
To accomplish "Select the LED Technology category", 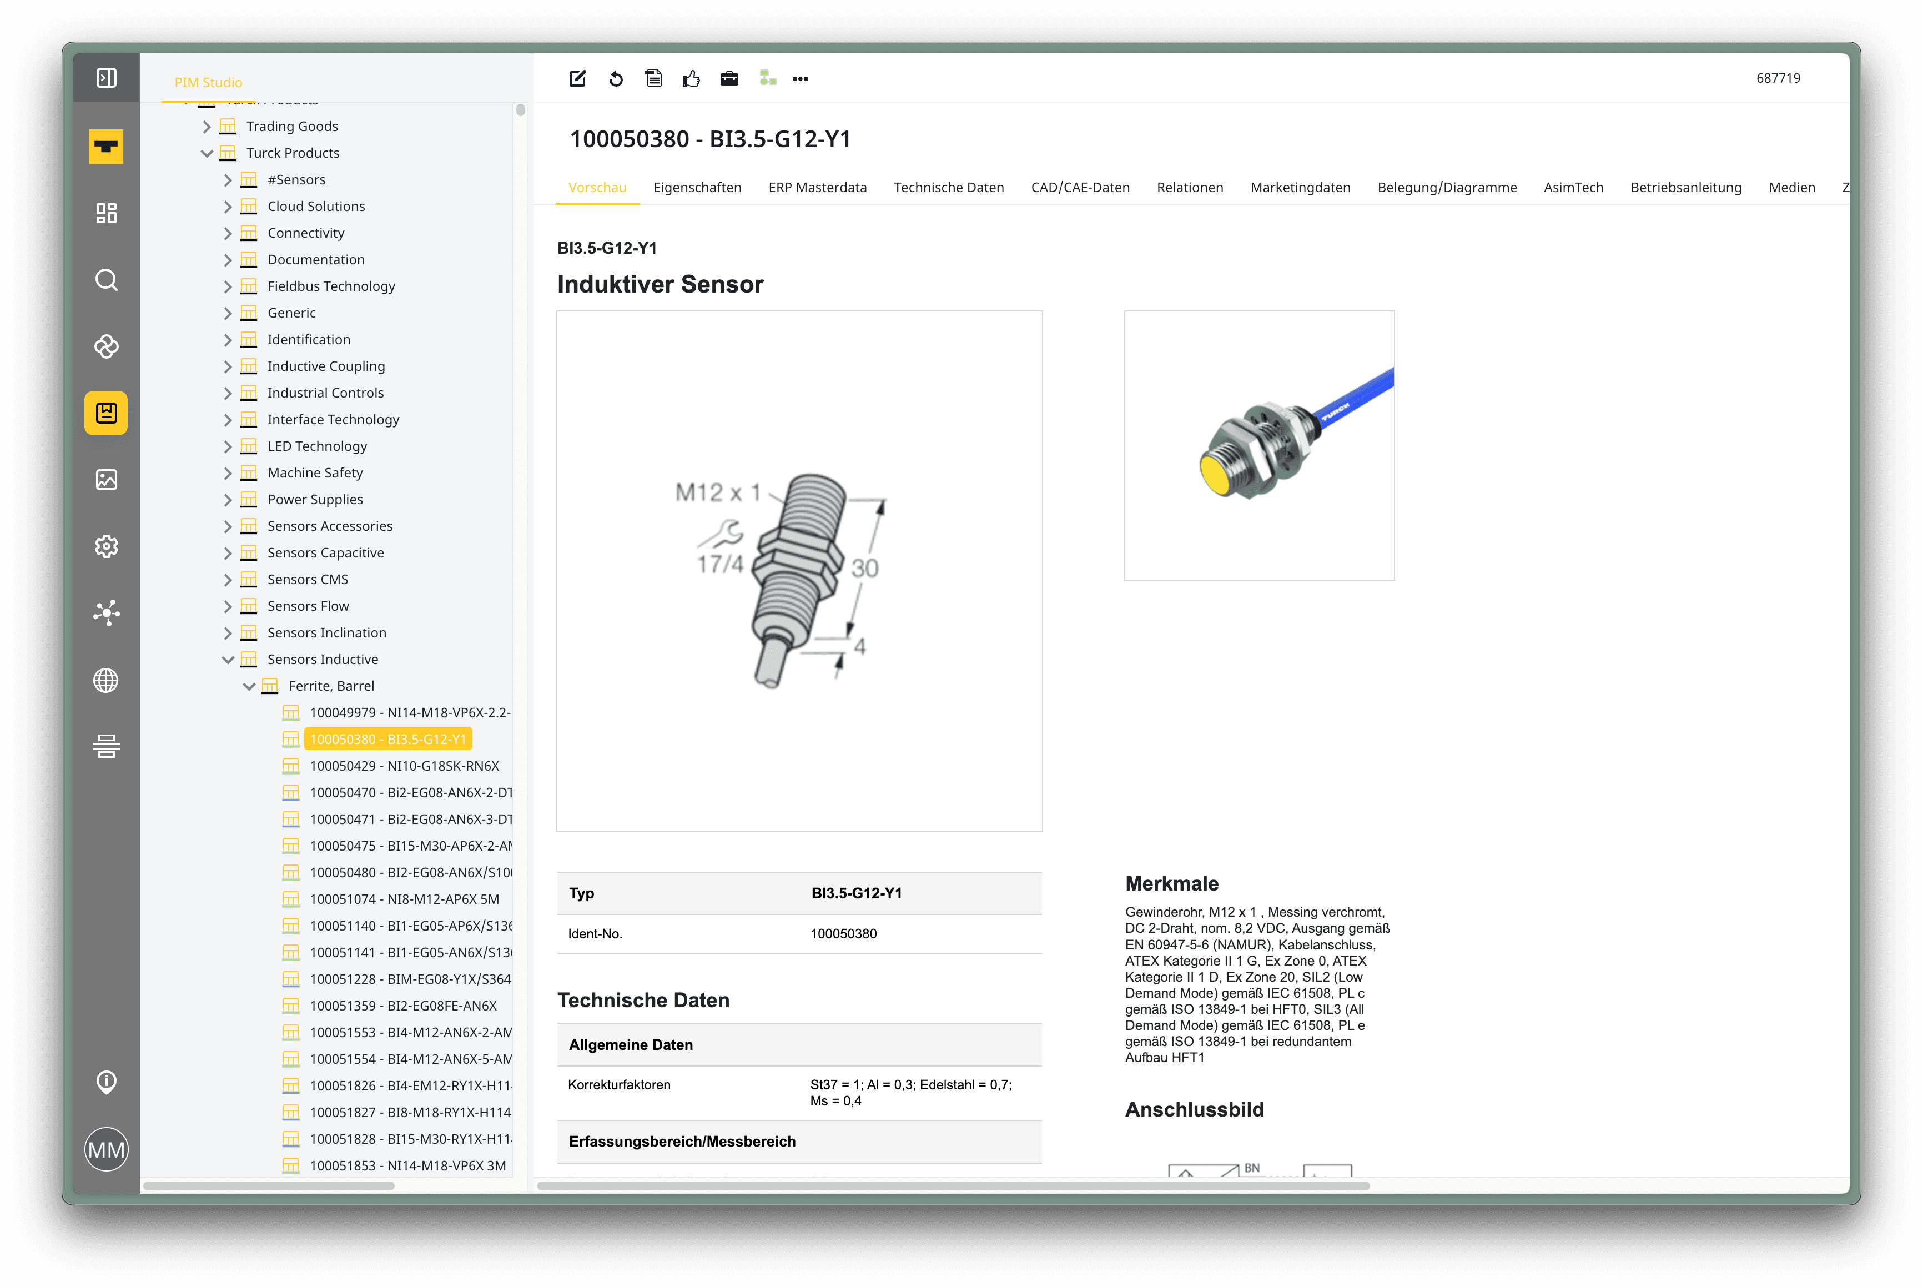I will (x=317, y=446).
